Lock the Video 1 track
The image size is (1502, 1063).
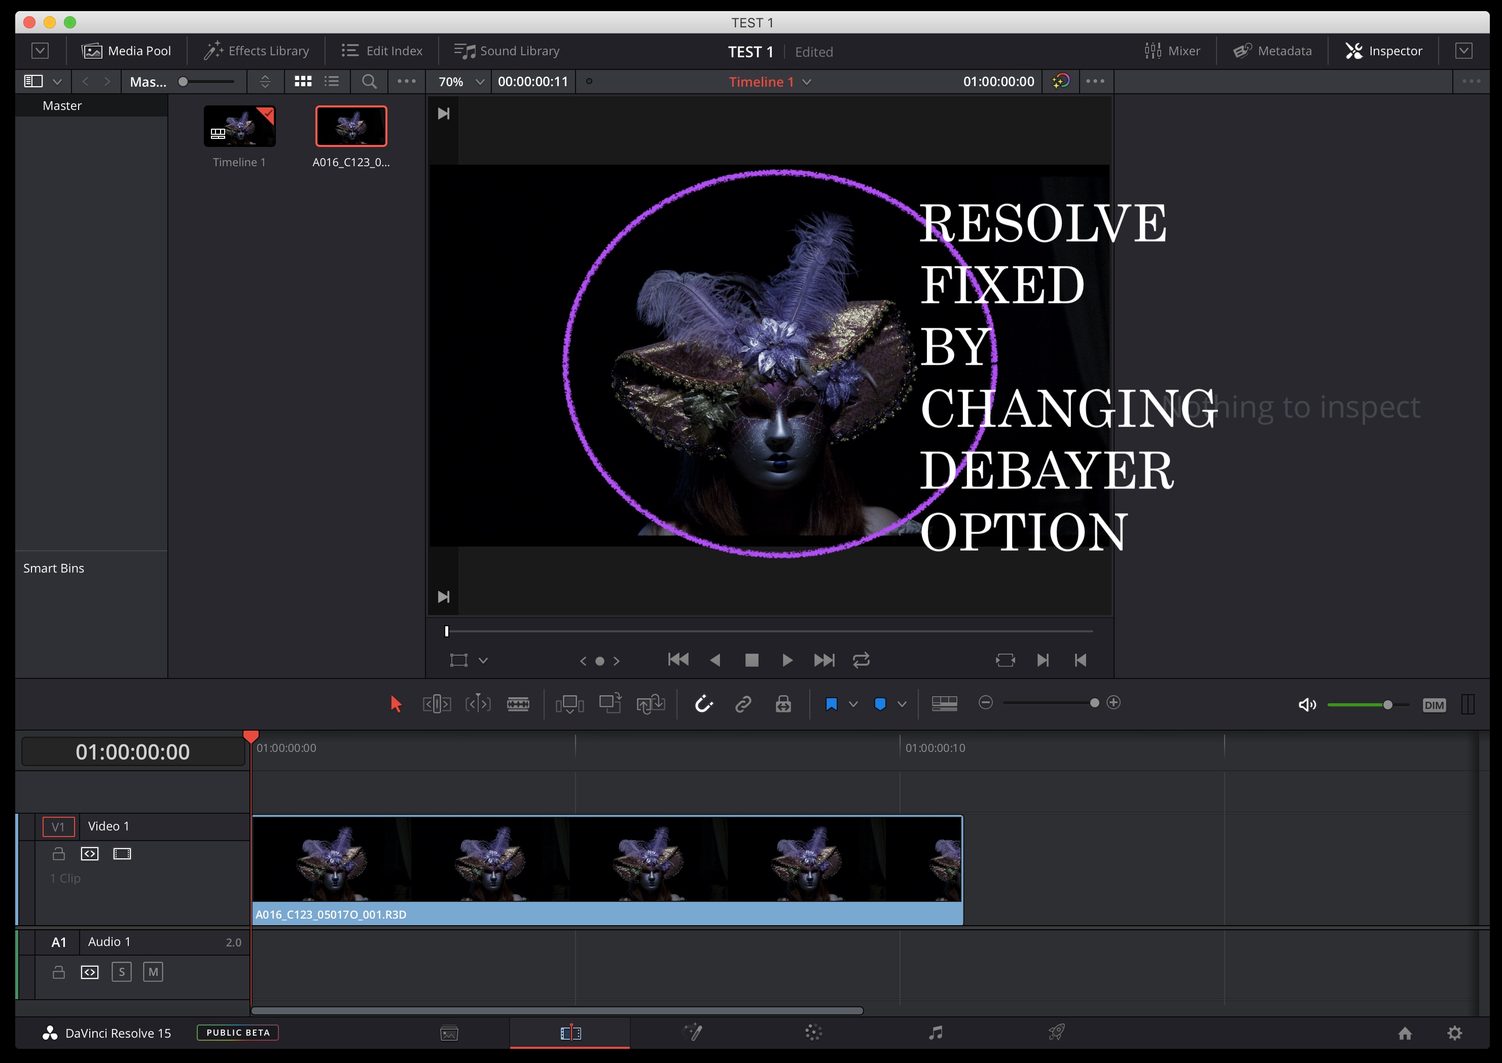59,854
